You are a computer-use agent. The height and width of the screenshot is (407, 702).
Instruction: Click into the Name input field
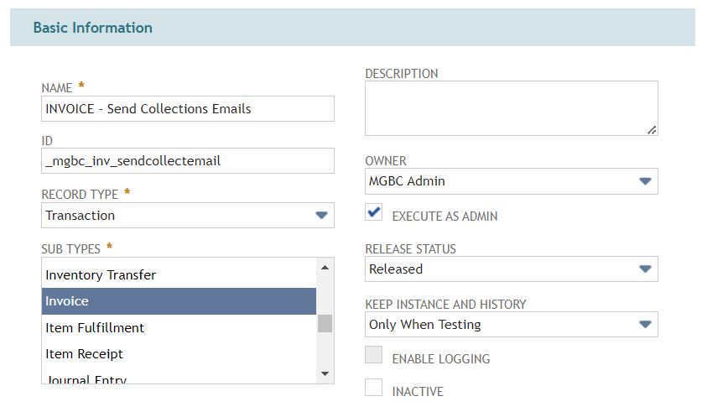188,109
